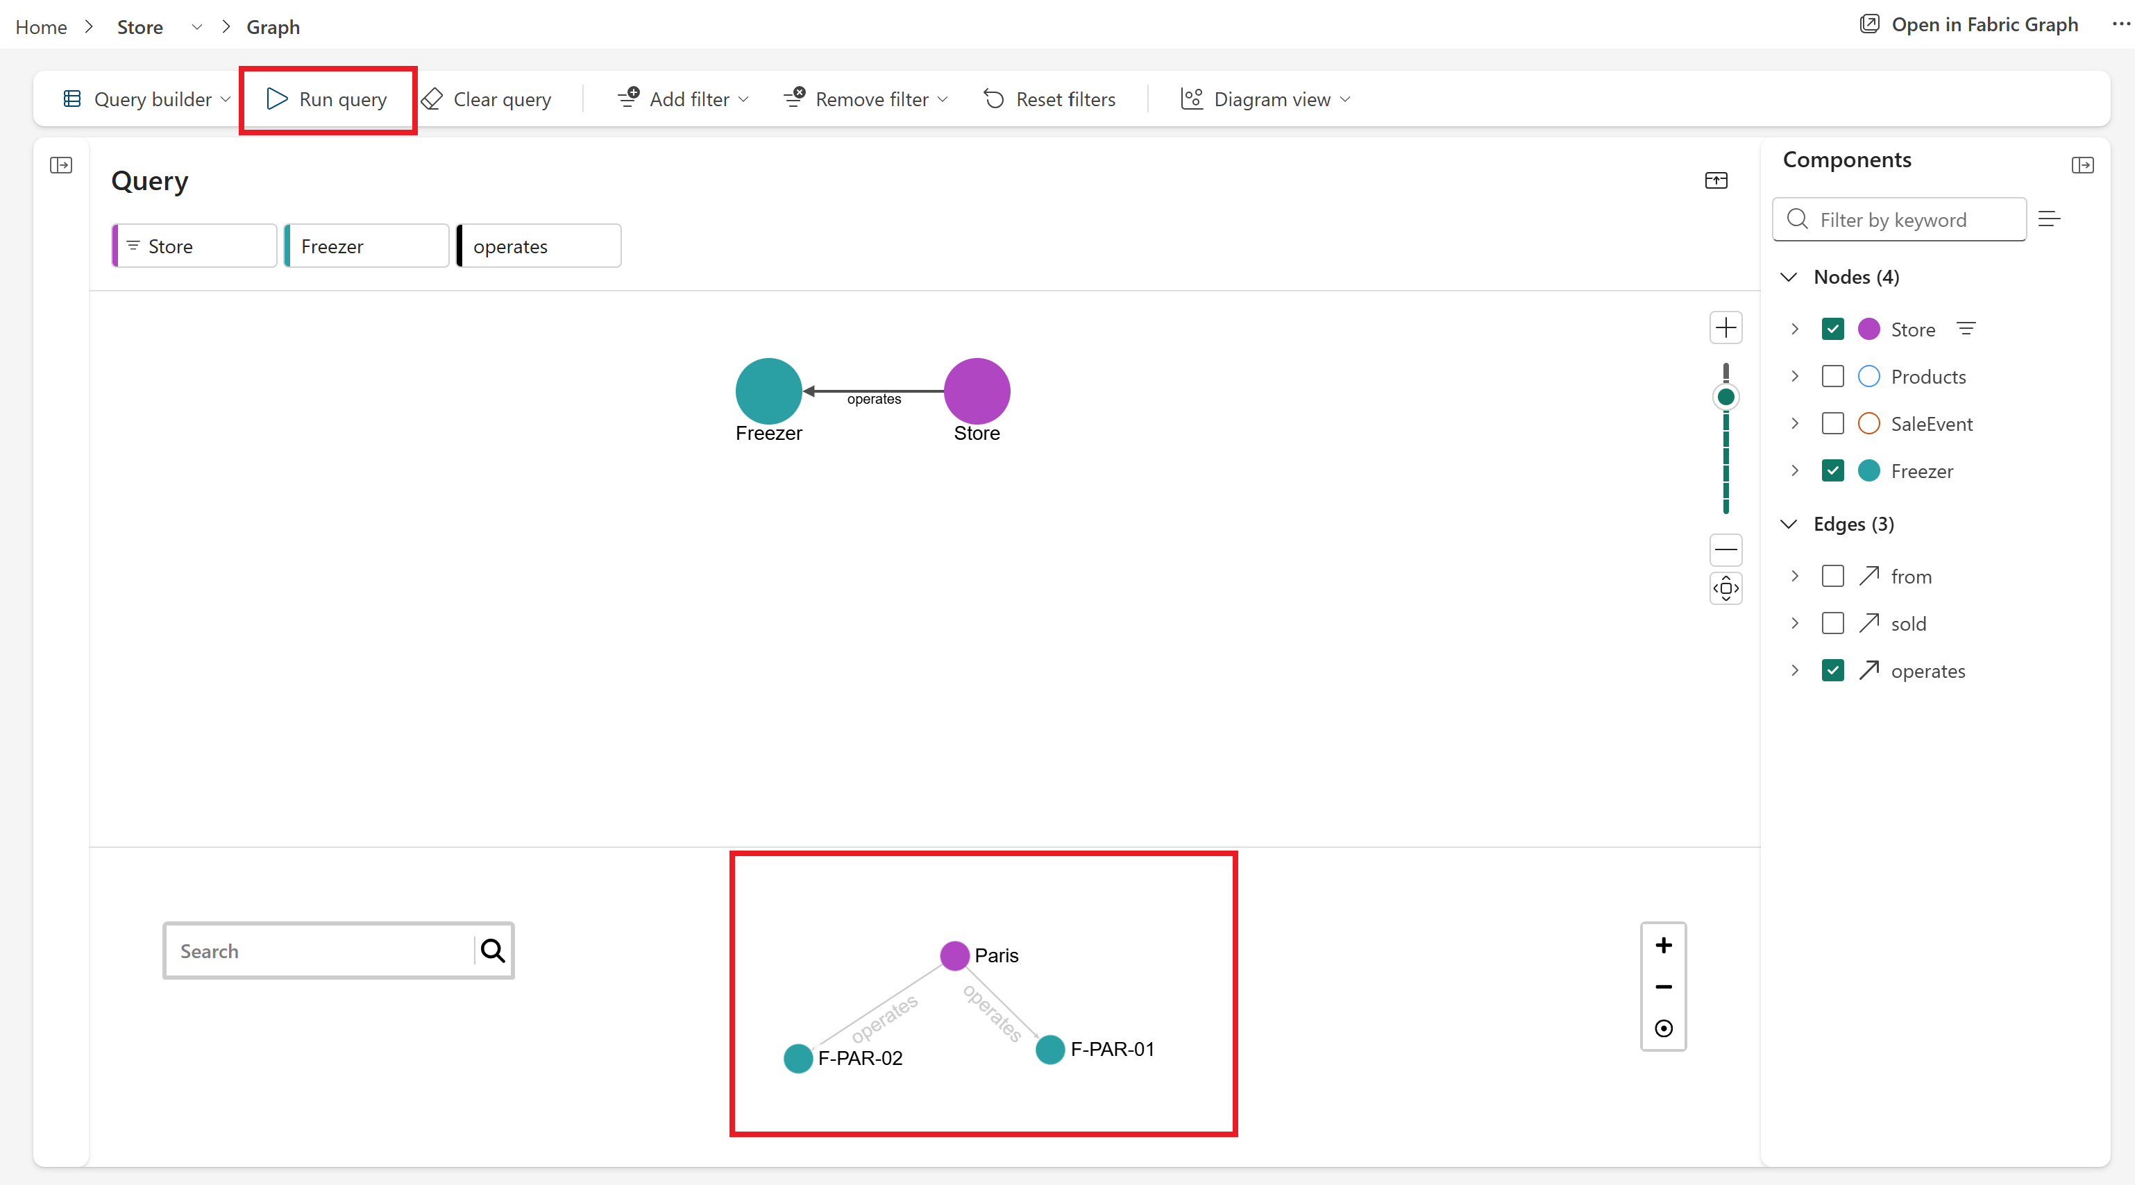
Task: Open the more options ellipsis menu
Action: (2121, 24)
